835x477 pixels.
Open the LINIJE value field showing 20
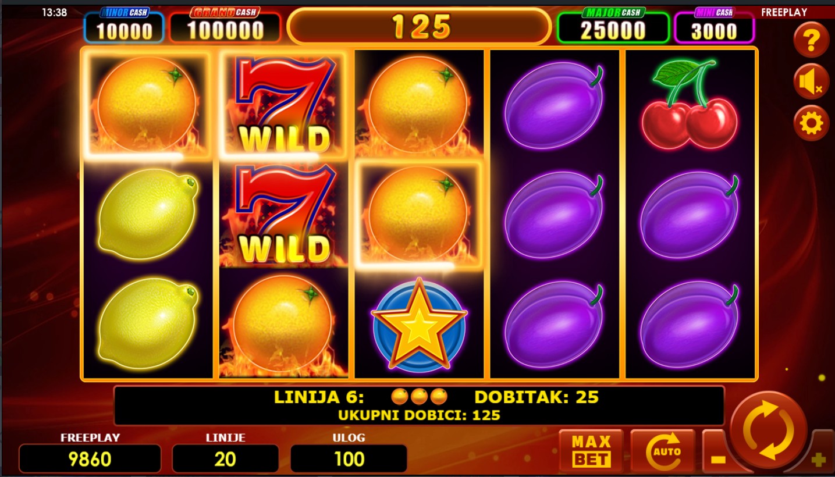pyautogui.click(x=225, y=459)
